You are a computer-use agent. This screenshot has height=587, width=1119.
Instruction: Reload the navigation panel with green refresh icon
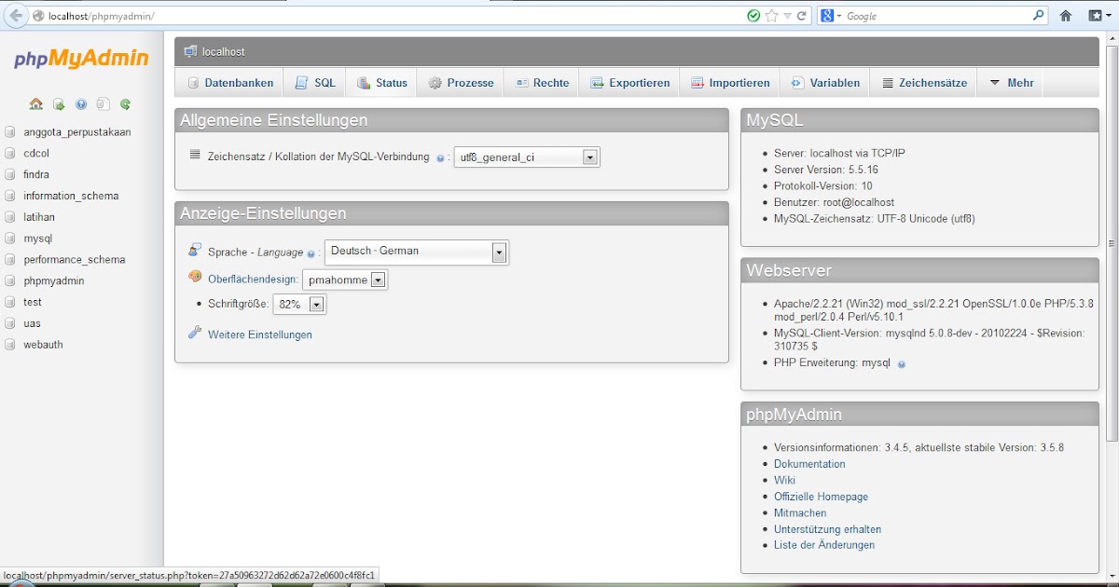click(x=123, y=104)
